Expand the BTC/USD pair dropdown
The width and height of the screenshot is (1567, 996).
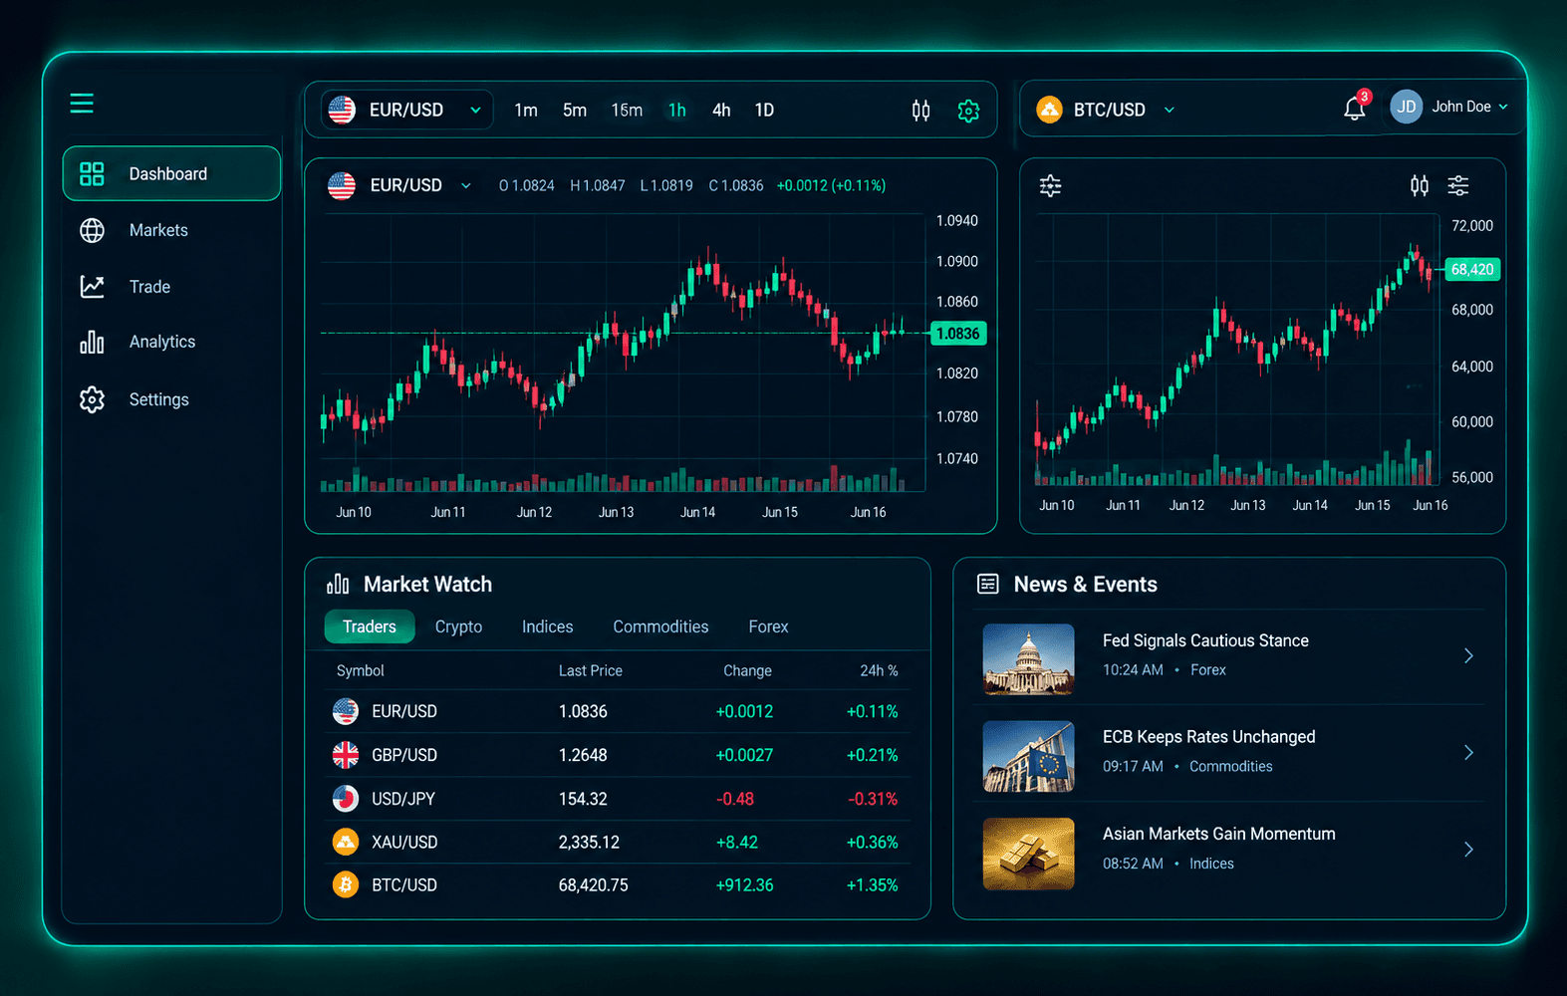[x=1170, y=110]
